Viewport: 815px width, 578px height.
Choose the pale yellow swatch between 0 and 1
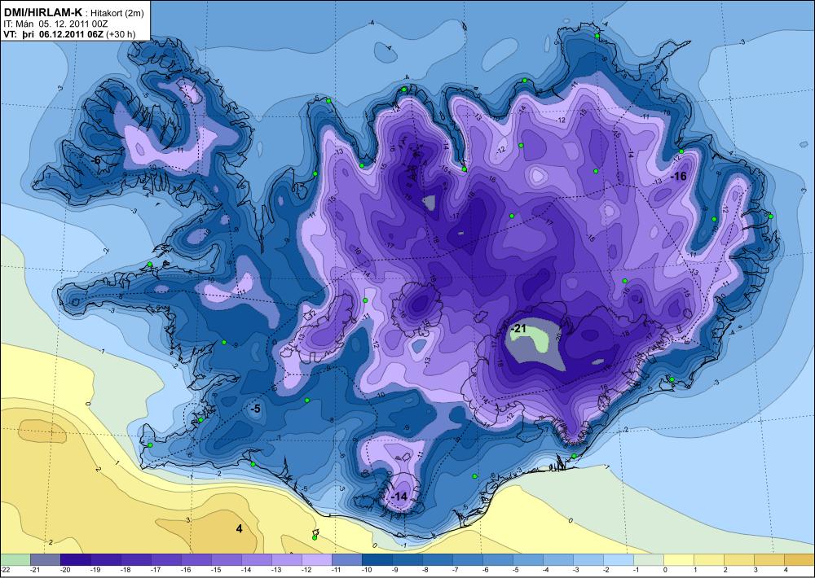tap(678, 559)
